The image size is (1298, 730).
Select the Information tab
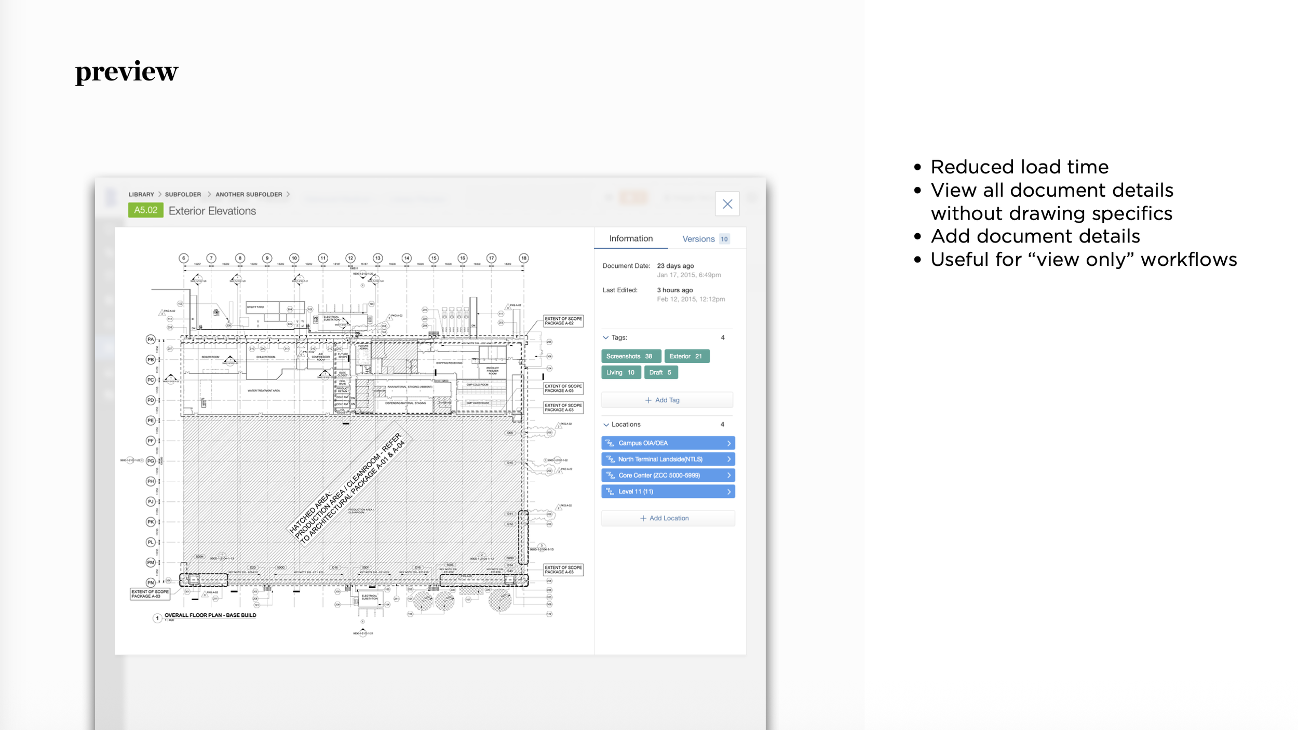point(630,238)
